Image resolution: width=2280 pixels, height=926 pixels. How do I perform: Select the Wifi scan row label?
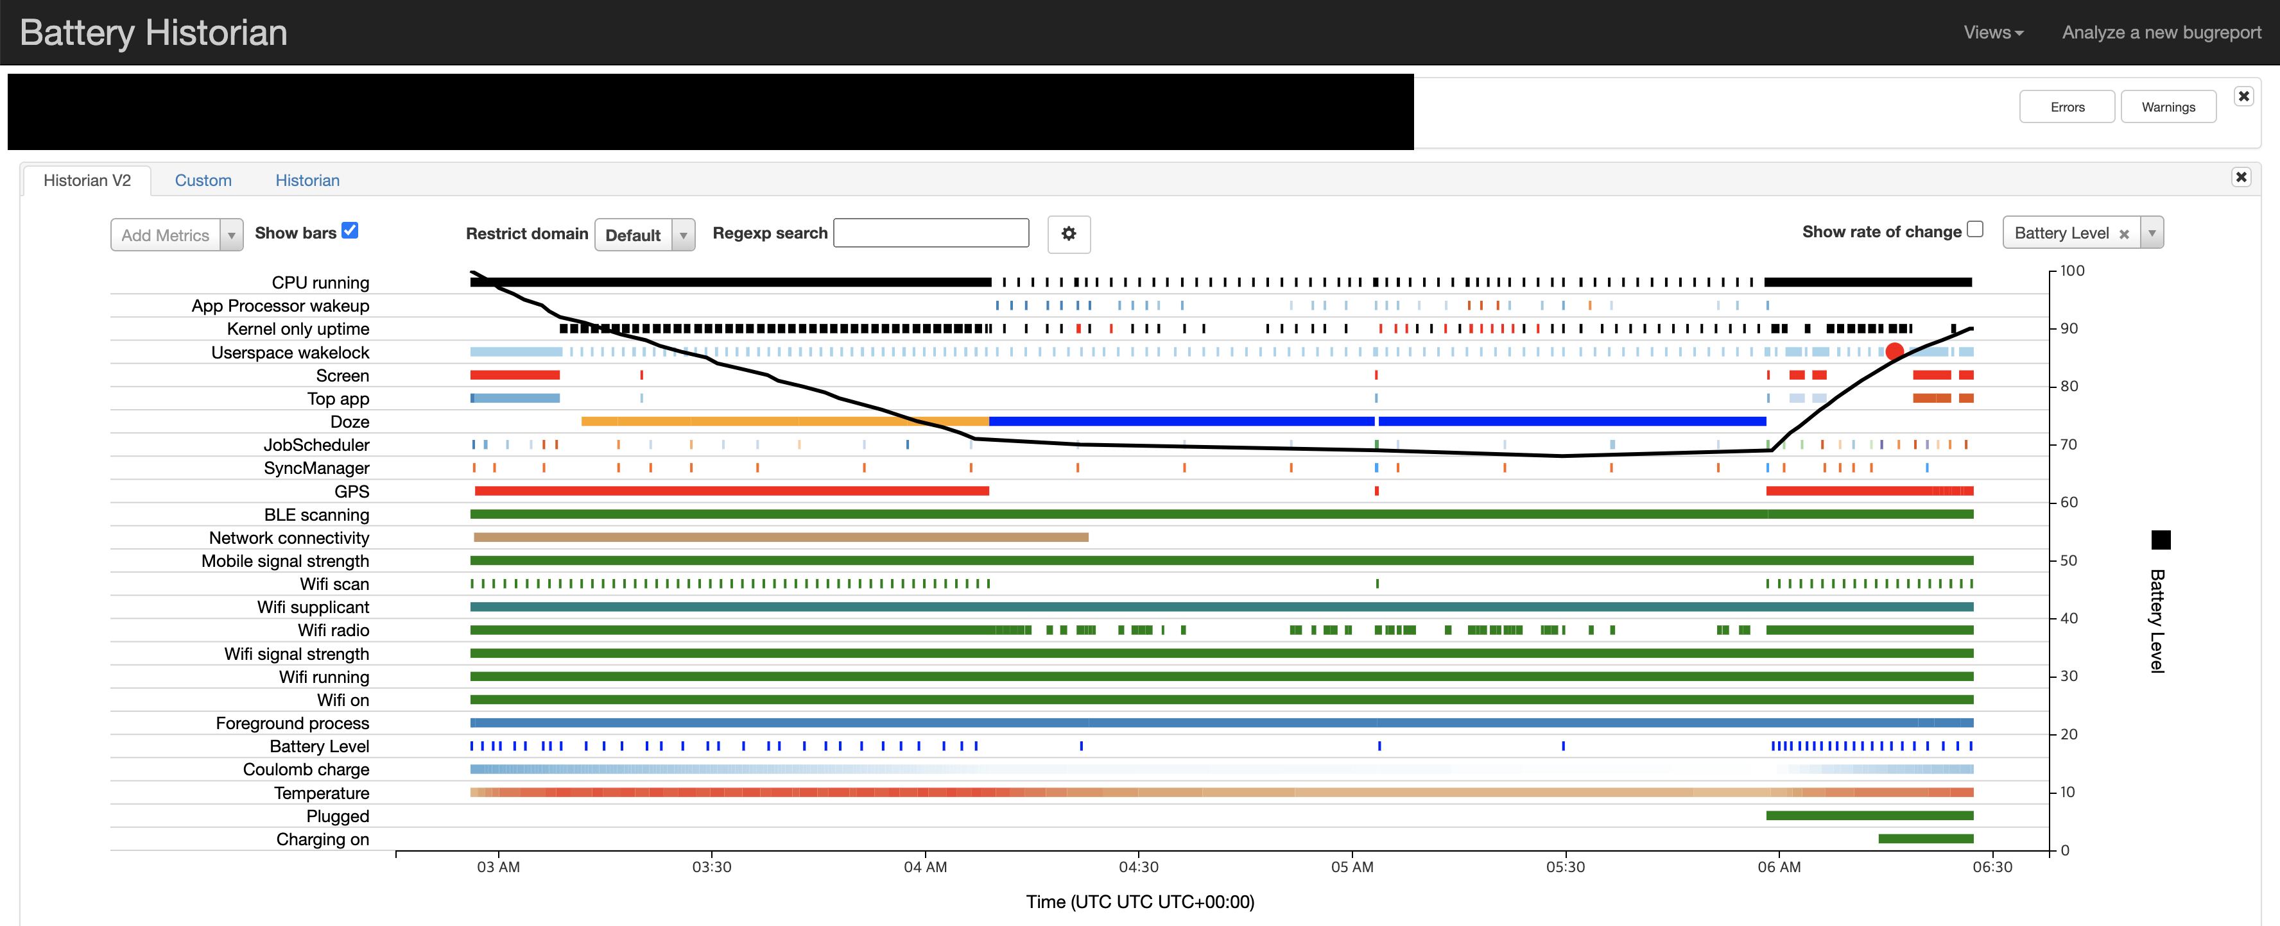tap(334, 584)
